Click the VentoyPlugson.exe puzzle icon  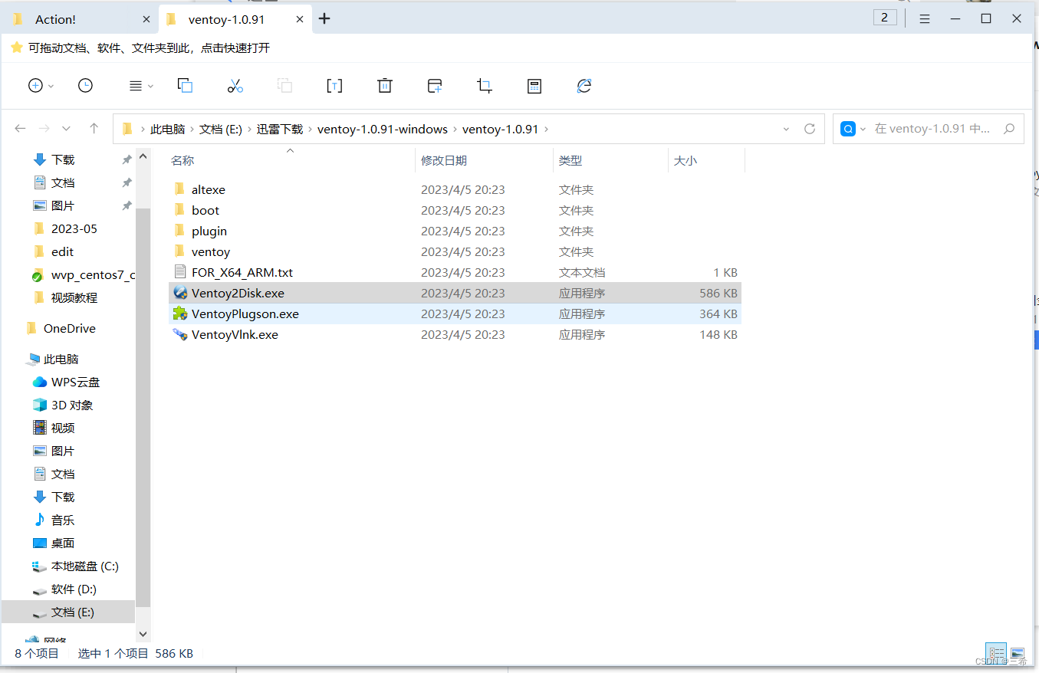pyautogui.click(x=180, y=314)
